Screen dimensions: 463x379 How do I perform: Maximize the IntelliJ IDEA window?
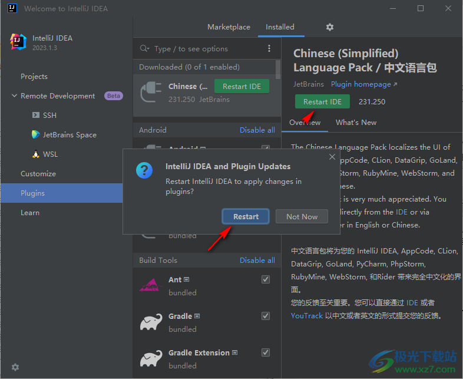(x=421, y=8)
